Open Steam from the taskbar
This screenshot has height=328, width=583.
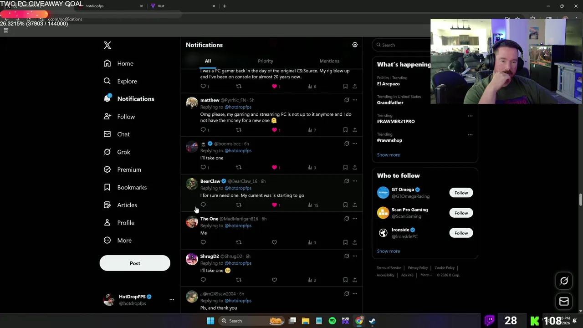pyautogui.click(x=372, y=321)
